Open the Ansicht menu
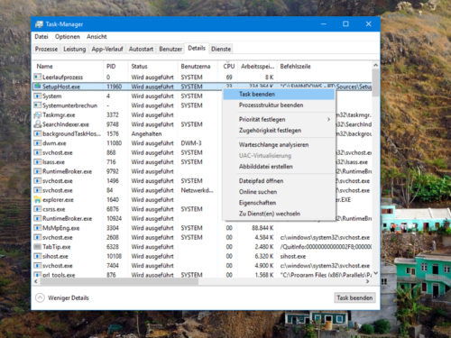451x338 pixels. tap(97, 37)
